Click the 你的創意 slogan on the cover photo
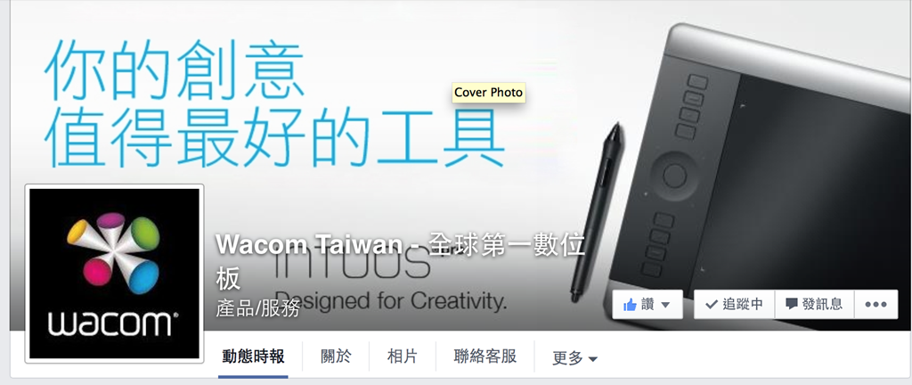912x385 pixels. (175, 71)
